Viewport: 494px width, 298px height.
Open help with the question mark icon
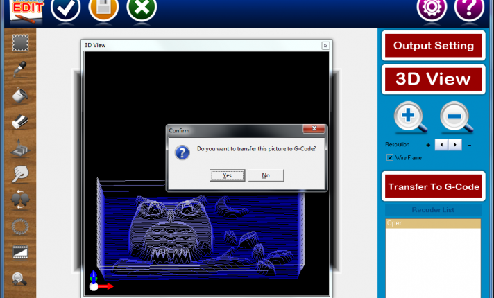(469, 8)
